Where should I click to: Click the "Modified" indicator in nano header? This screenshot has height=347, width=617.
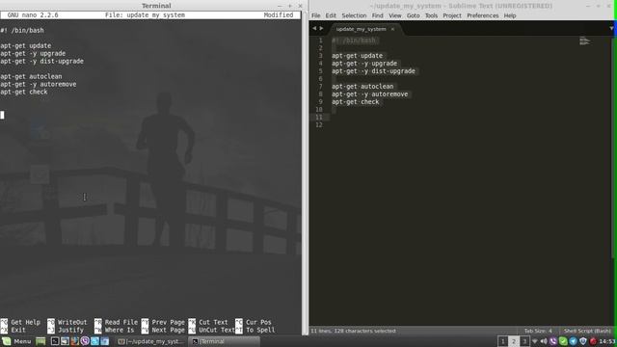click(x=279, y=15)
